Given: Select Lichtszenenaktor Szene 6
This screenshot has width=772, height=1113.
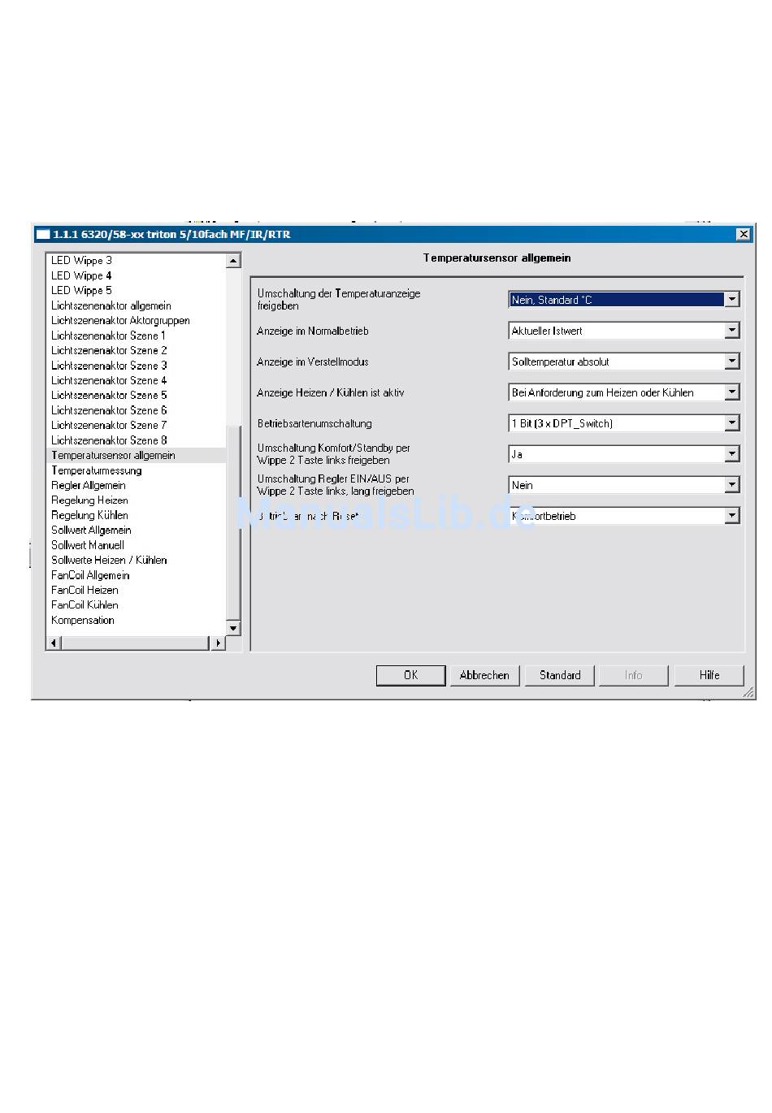Looking at the screenshot, I should [x=109, y=410].
